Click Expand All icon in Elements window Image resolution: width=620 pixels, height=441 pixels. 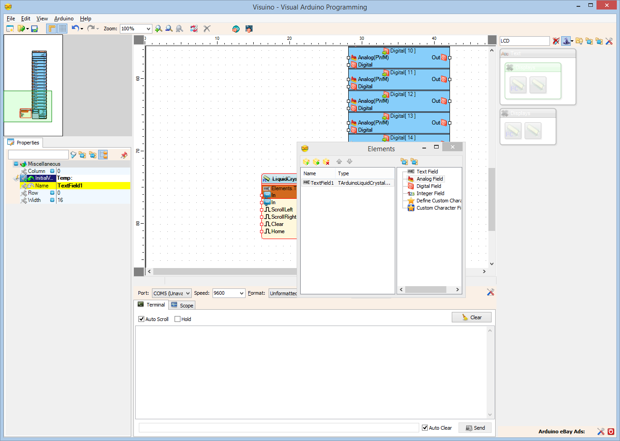tap(404, 162)
